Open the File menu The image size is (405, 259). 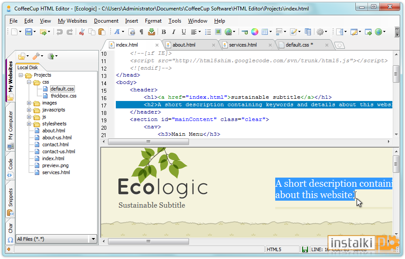point(13,21)
